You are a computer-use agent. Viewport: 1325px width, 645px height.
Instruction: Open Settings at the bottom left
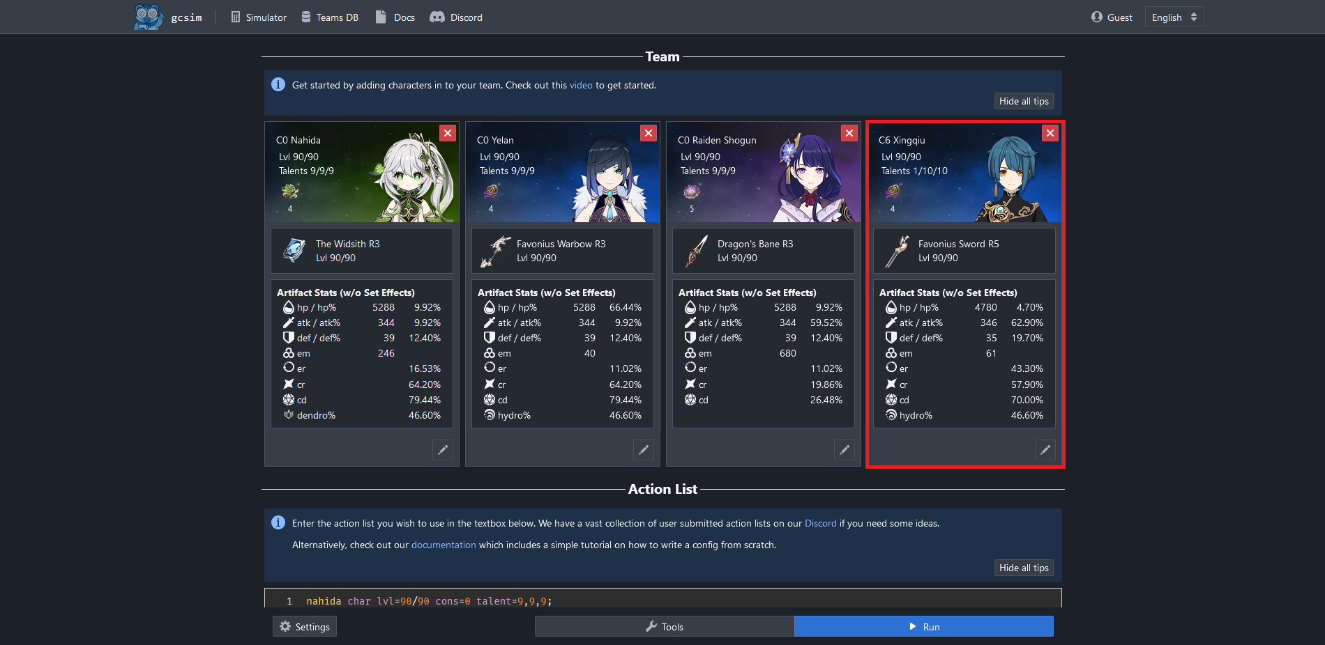click(305, 626)
